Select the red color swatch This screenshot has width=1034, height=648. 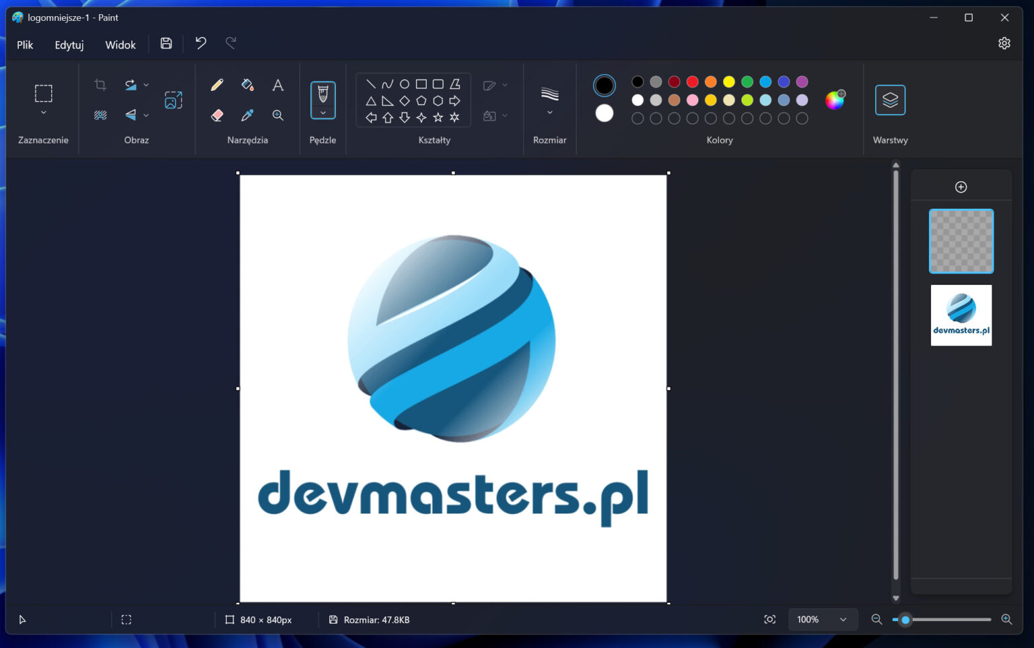[692, 82]
